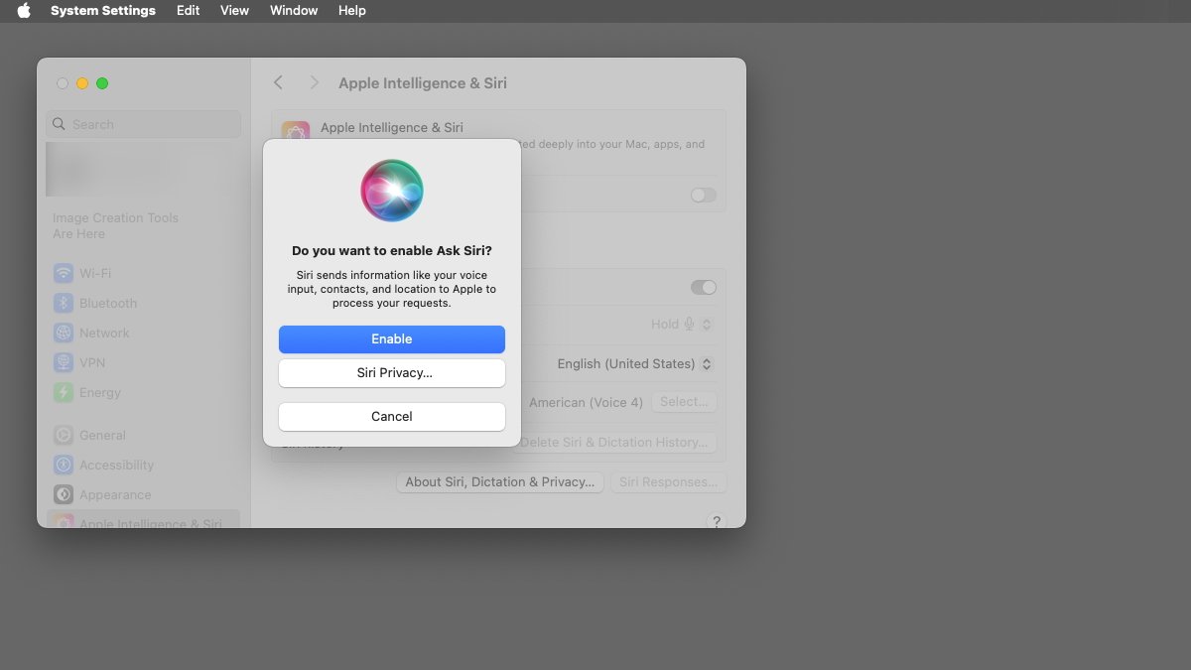The width and height of the screenshot is (1191, 670).
Task: Open About Siri, Dictation & Privacy
Action: [500, 482]
